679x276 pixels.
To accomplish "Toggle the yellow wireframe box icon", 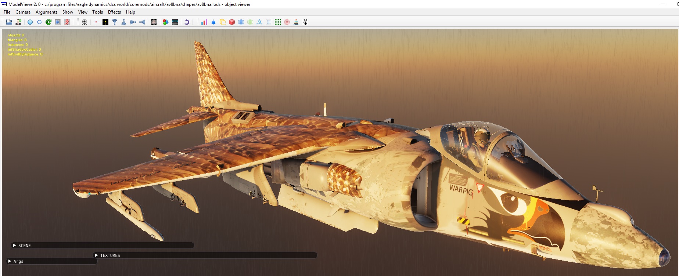I will tap(223, 22).
